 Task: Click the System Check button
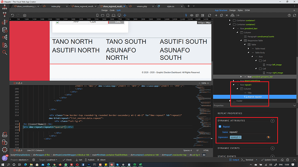269,160
